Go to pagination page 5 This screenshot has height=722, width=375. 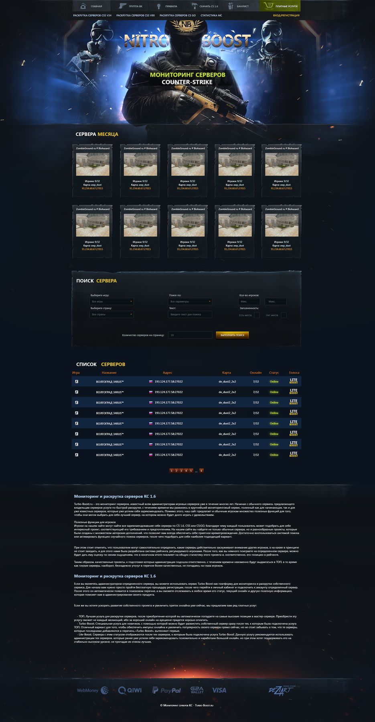pyautogui.click(x=191, y=471)
